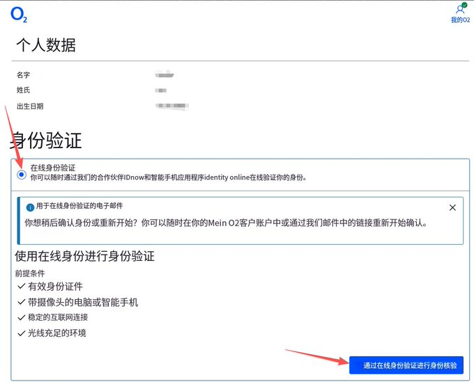The width and height of the screenshot is (474, 382).
Task: Click the blurred value next to 姓氏
Action: point(161,90)
